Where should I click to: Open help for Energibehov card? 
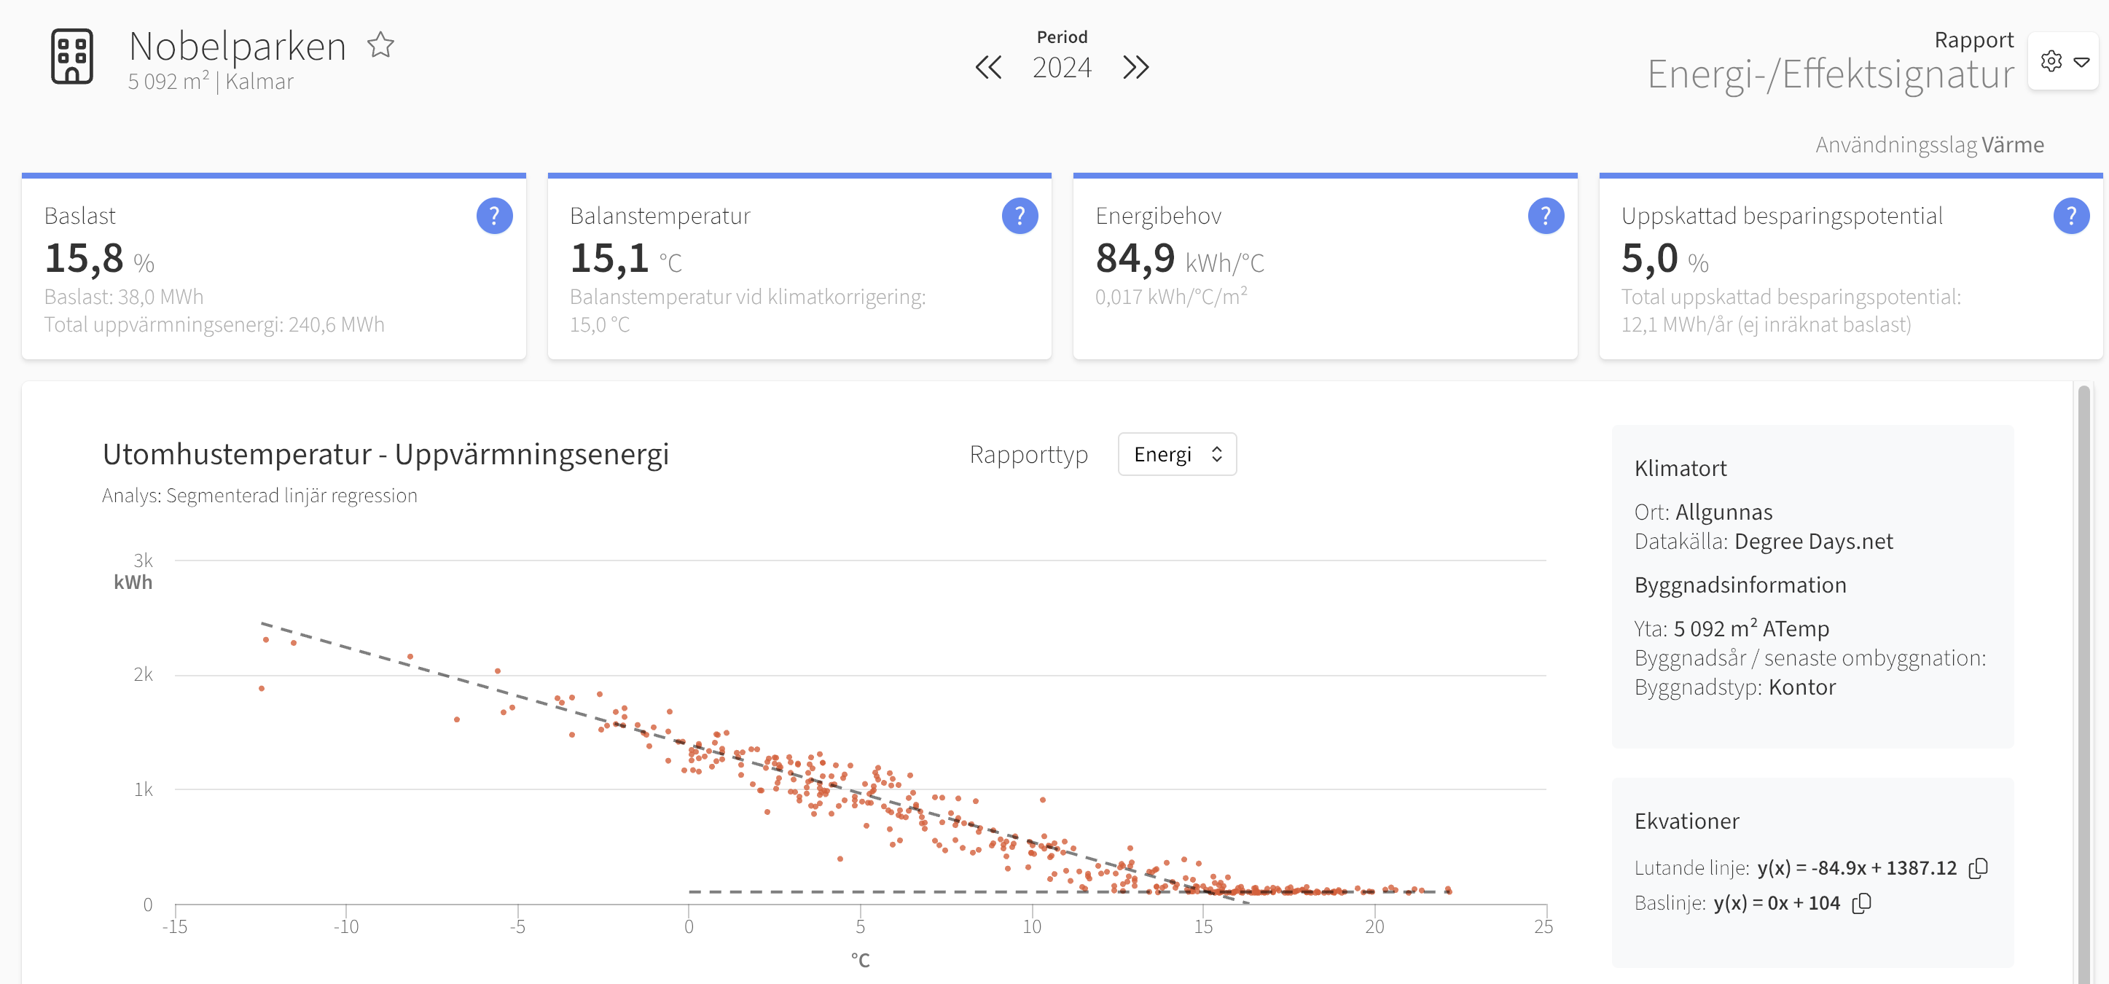[1546, 216]
